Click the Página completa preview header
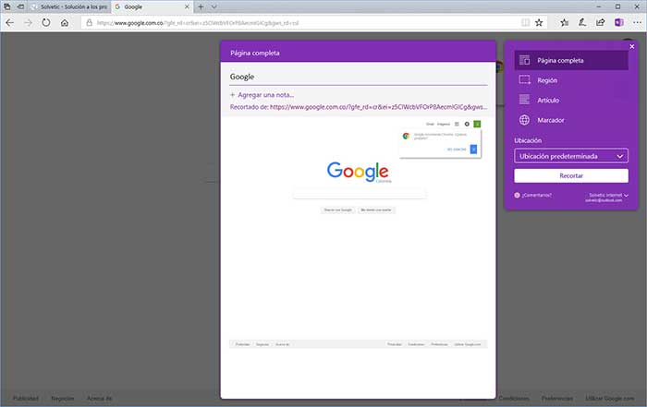 click(359, 53)
